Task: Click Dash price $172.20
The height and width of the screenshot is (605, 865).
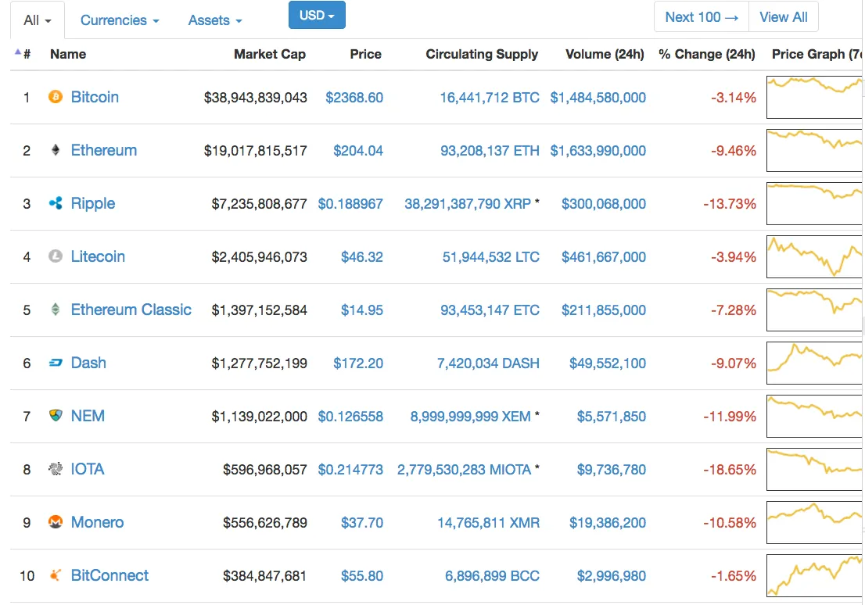Action: 358,363
